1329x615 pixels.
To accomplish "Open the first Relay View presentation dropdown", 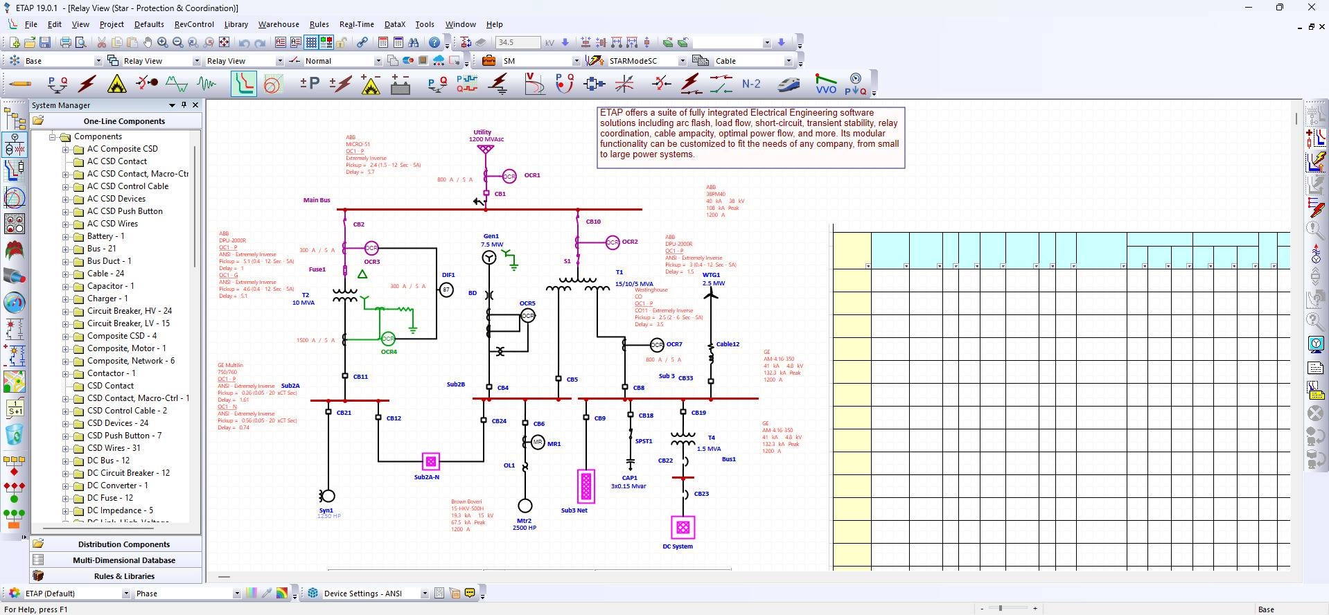I will pos(196,61).
